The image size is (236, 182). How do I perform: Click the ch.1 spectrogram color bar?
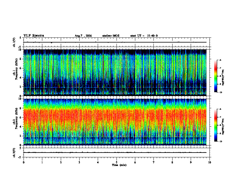(215, 76)
